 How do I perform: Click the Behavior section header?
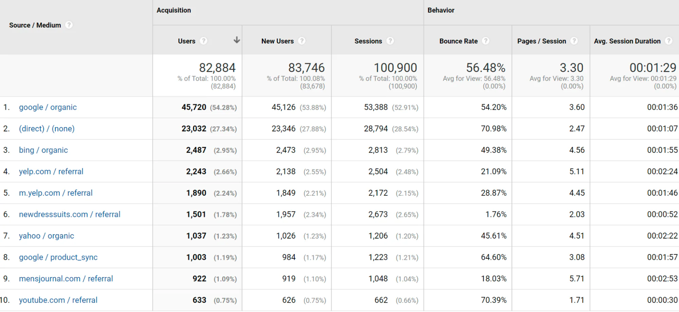coord(441,10)
